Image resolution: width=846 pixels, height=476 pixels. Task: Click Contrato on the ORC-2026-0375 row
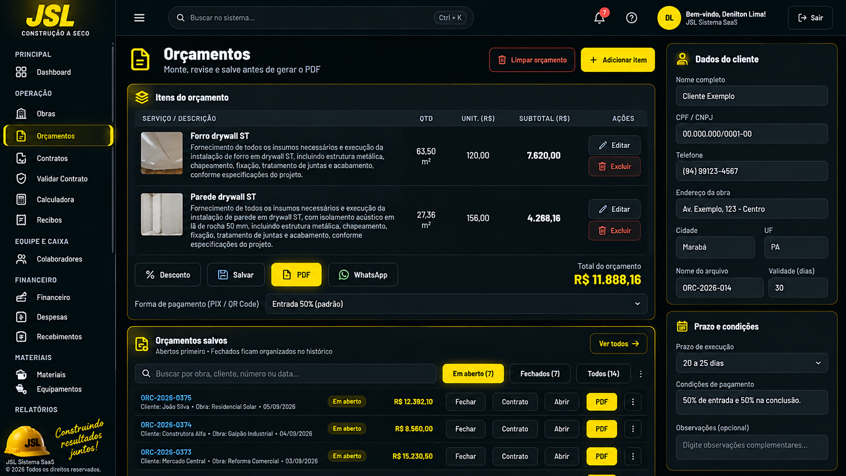pyautogui.click(x=515, y=402)
